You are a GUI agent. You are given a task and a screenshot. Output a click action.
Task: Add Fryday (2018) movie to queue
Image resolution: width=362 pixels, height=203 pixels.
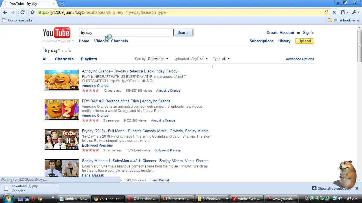pyautogui.click(x=47, y=147)
